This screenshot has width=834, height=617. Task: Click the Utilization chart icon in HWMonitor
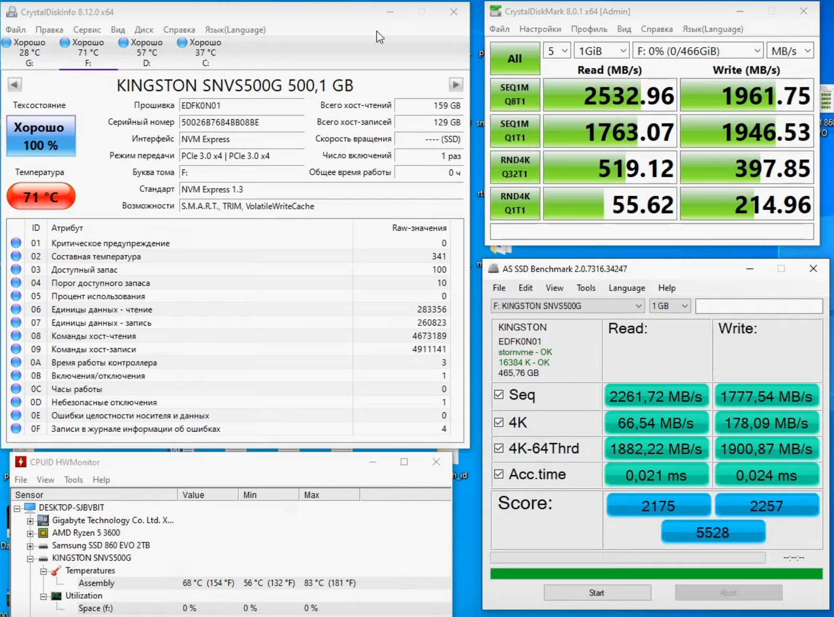(x=57, y=596)
